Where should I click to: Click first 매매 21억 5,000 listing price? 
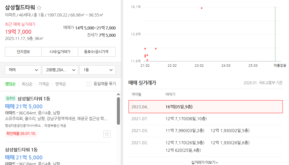[x=24, y=106]
